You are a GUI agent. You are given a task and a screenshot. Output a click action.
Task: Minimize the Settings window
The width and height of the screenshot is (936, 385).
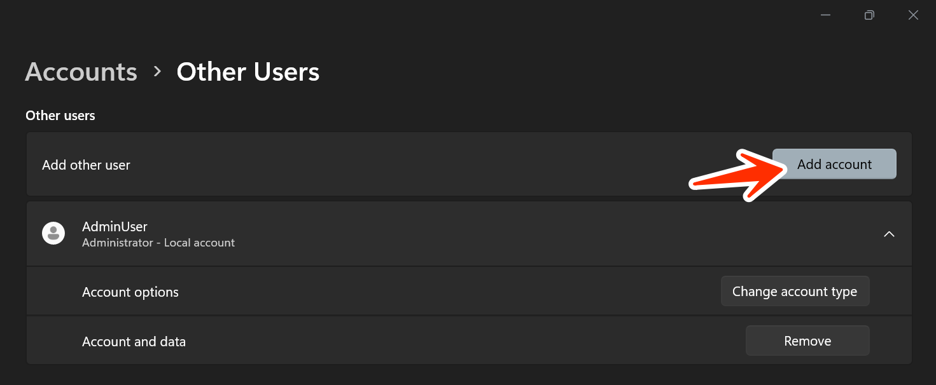click(x=826, y=15)
